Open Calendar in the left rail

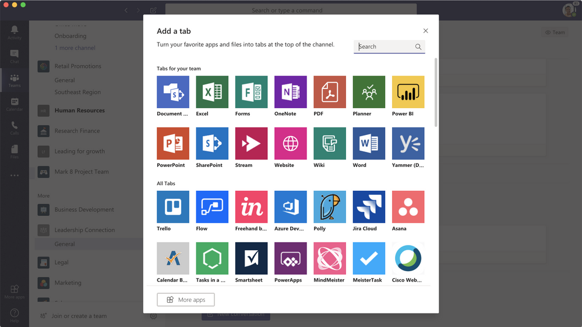tap(15, 104)
